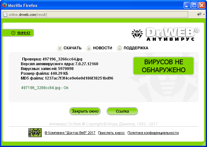Screen dimensions: 207x147
Task: Open the СКАЧАТЬ menu item
Action: click(x=73, y=48)
